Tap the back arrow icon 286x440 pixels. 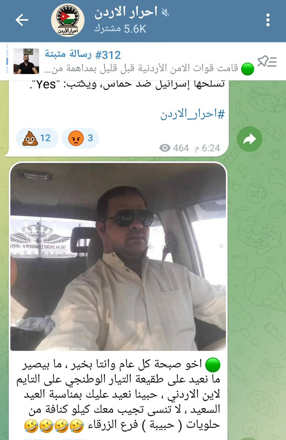click(x=22, y=20)
